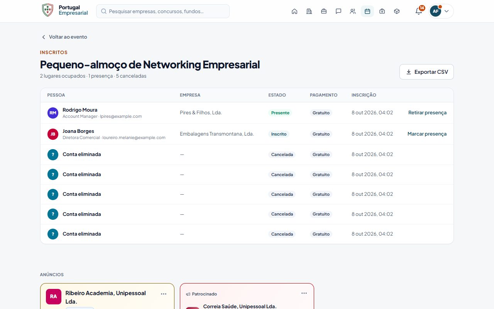Click the JB avatar of Joana Borges
This screenshot has height=309, width=494.
click(x=53, y=134)
